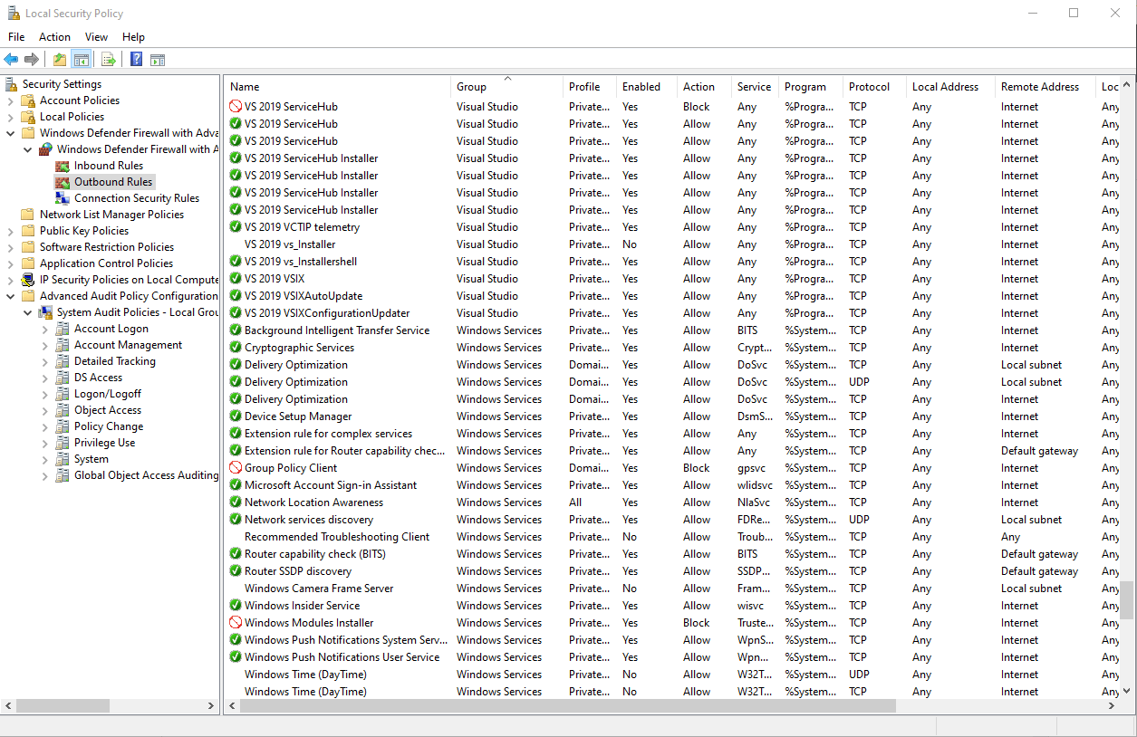Expand the Account Logon audit category
The image size is (1137, 737).
[45, 328]
